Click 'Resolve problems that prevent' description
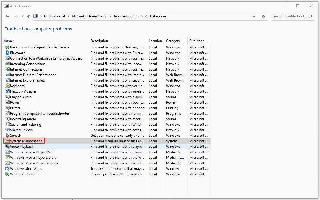The height and width of the screenshot is (200, 320). pyautogui.click(x=117, y=174)
